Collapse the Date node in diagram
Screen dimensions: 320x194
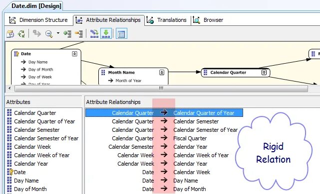75,54
